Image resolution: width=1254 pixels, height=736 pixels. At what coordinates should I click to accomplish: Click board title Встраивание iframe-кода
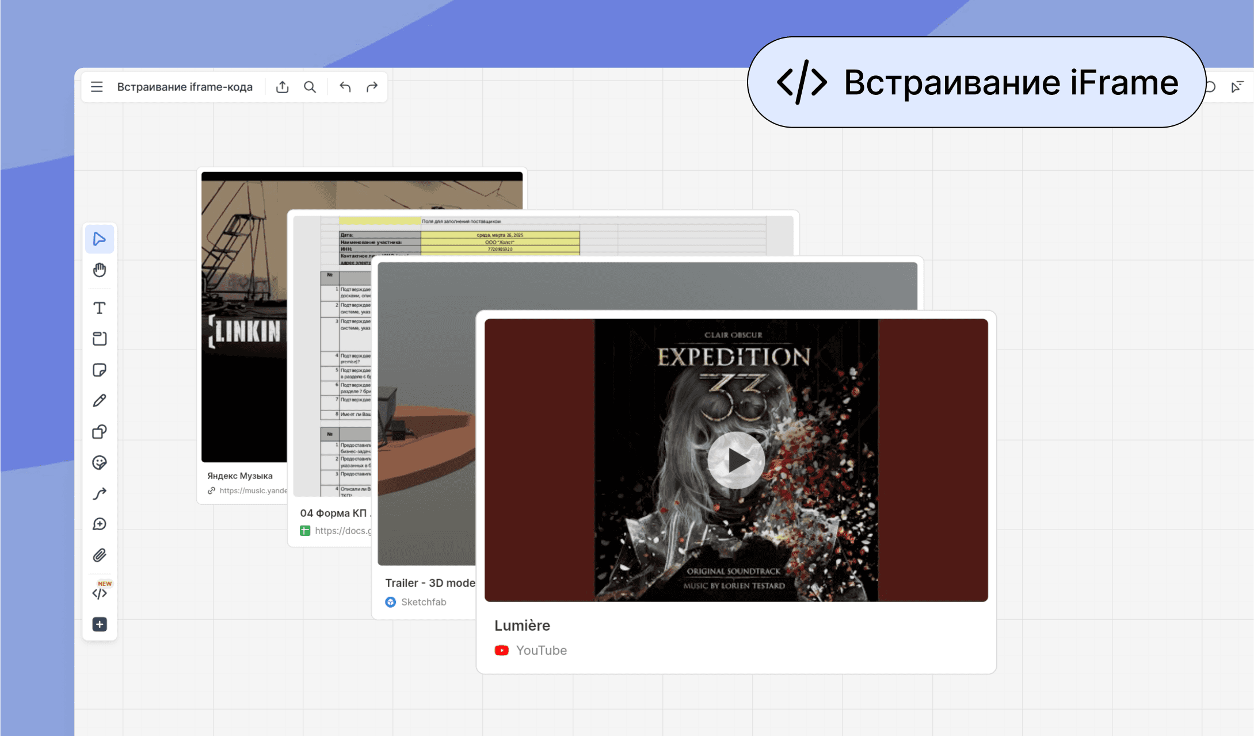(185, 87)
